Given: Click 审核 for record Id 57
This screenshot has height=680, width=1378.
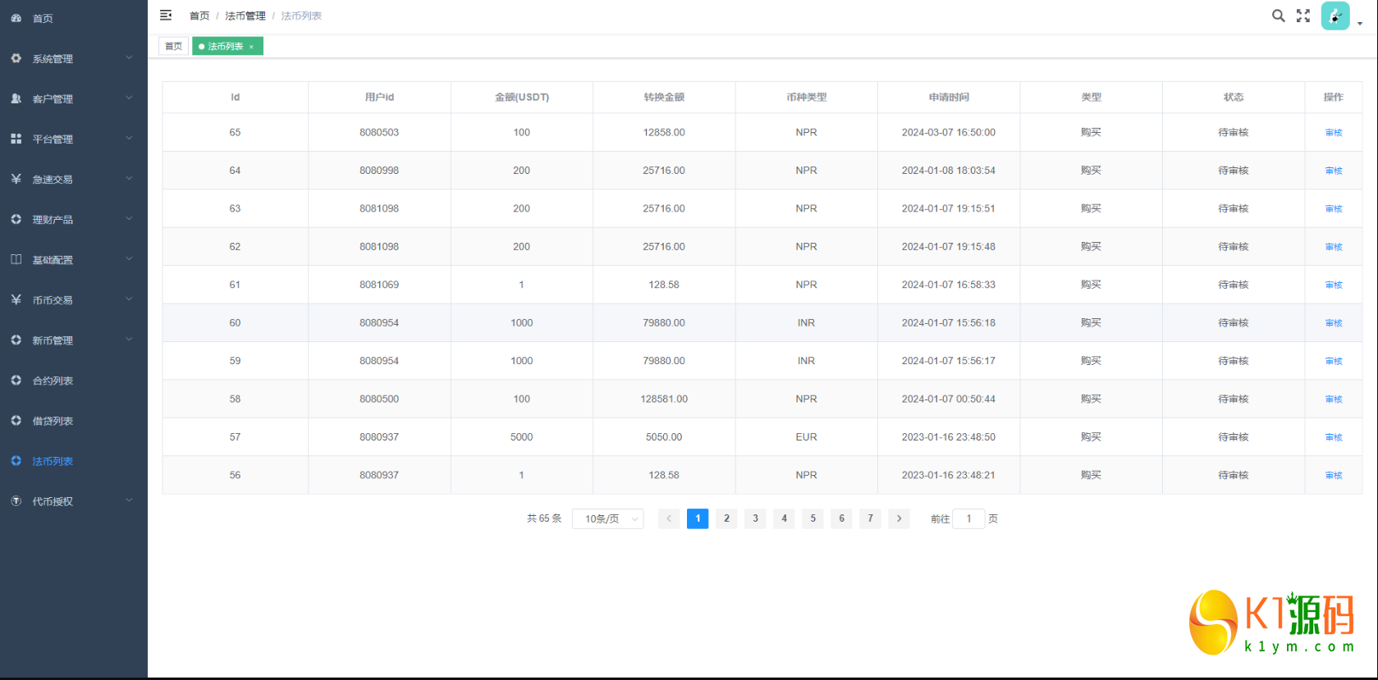Looking at the screenshot, I should tap(1334, 437).
